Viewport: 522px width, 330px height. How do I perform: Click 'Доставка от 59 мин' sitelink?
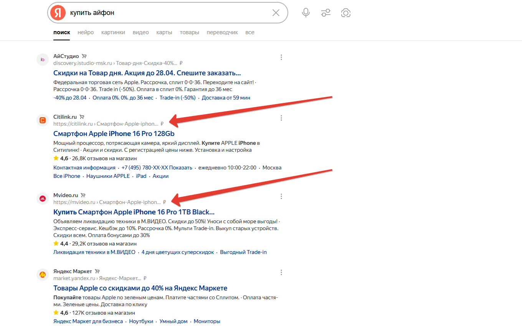point(226,98)
